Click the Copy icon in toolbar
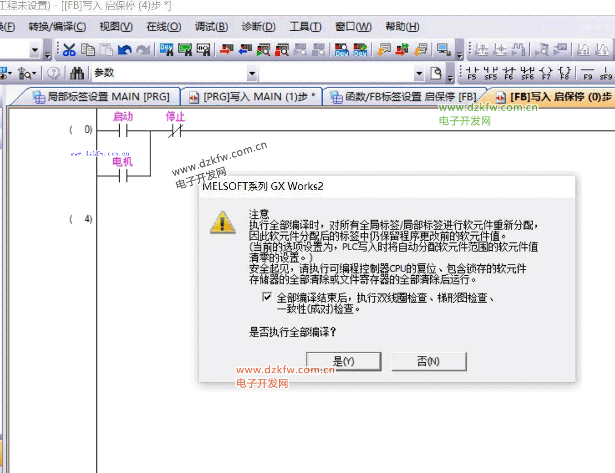The height and width of the screenshot is (473, 615). [88, 50]
